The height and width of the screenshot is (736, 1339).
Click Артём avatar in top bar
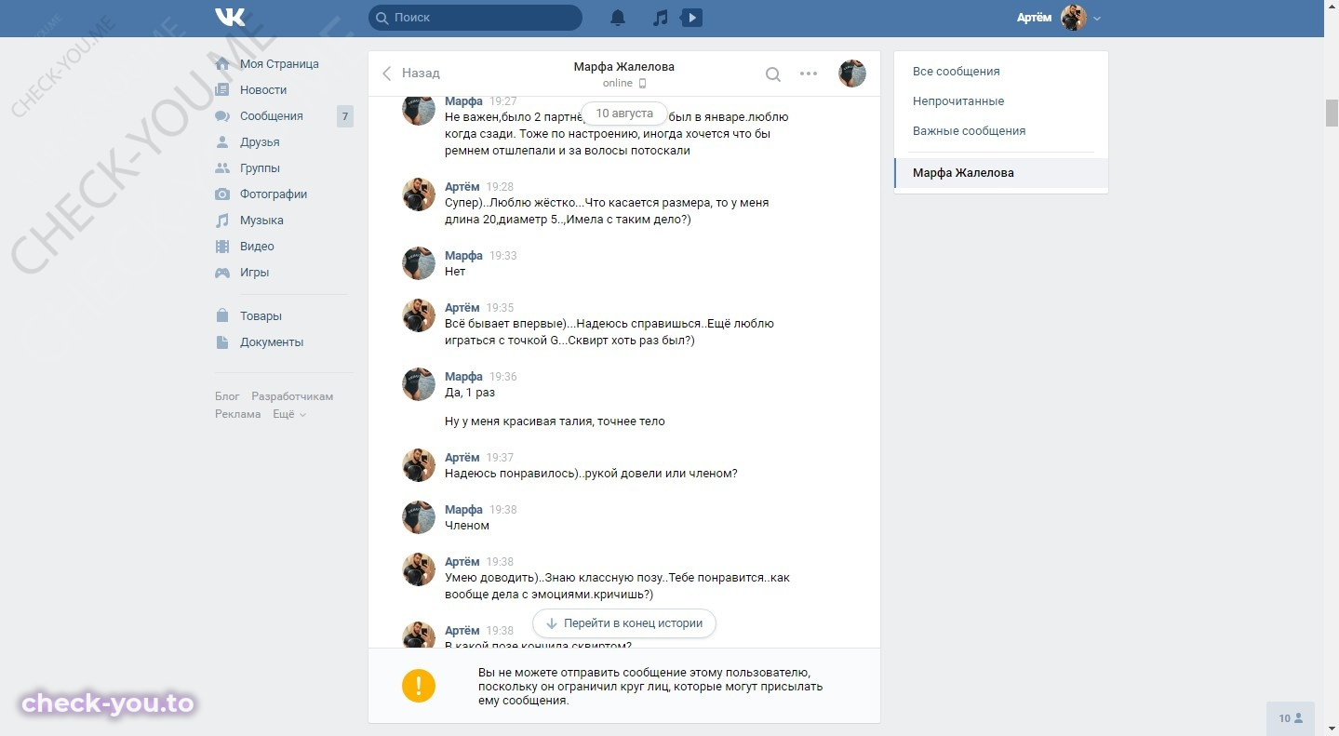click(1074, 18)
